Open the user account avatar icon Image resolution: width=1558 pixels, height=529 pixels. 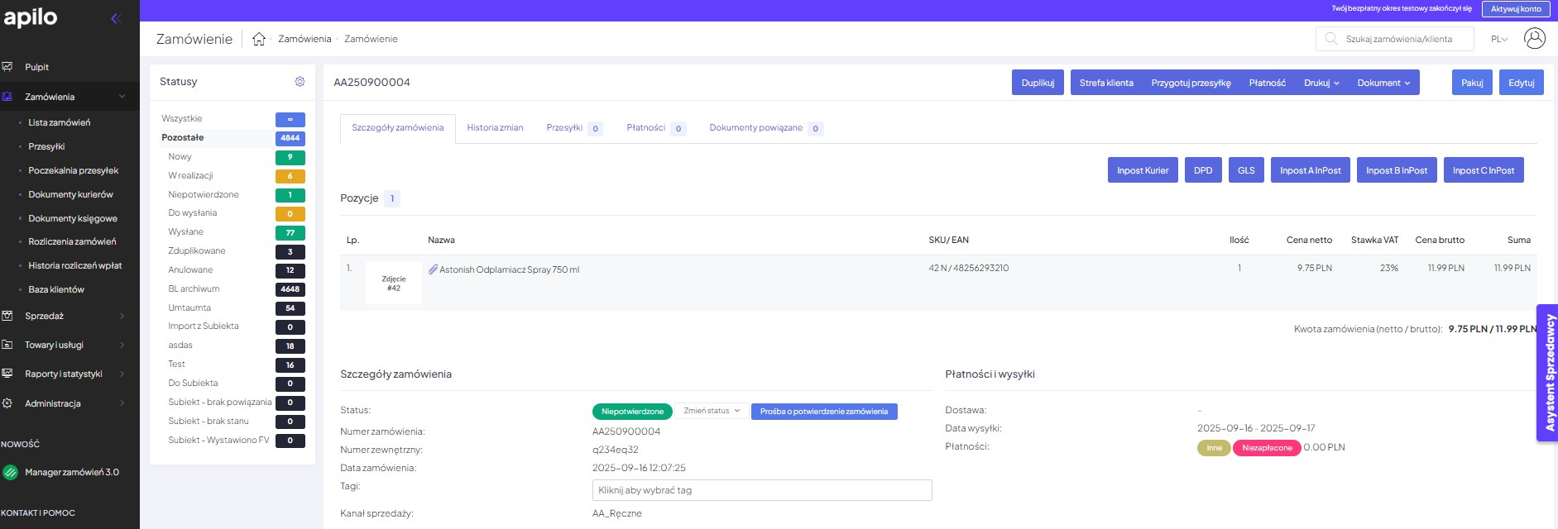pyautogui.click(x=1534, y=39)
